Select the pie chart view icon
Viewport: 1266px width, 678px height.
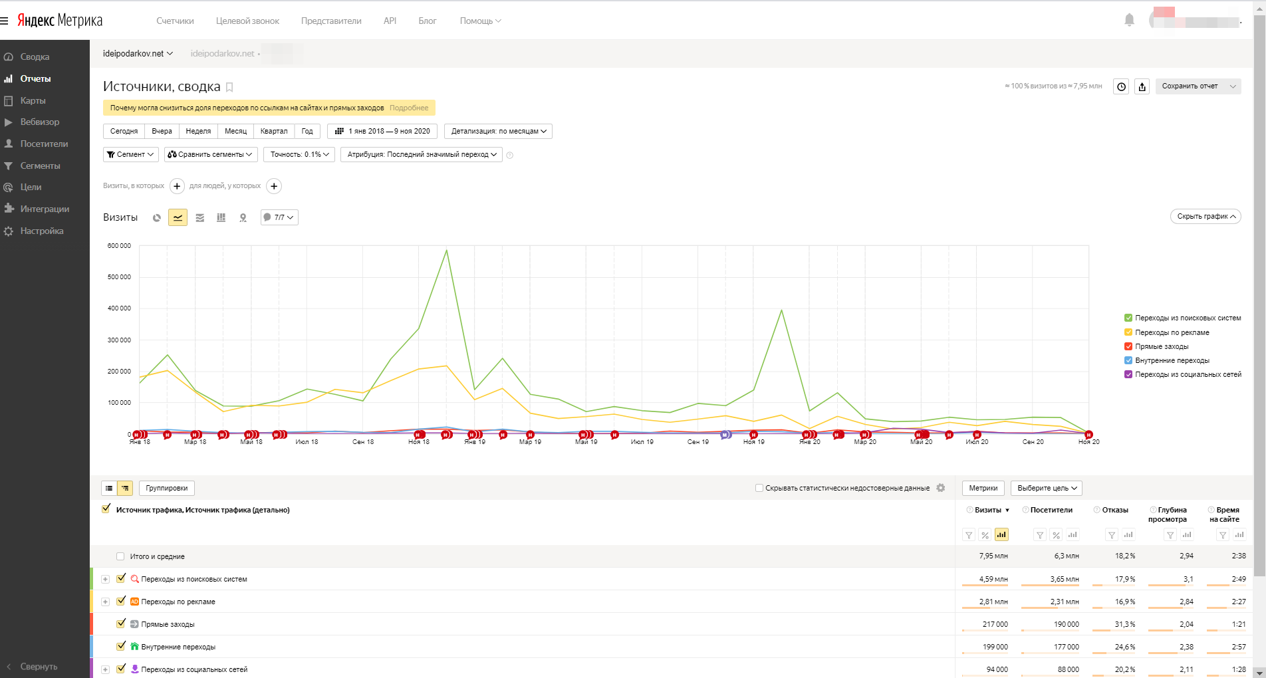pos(157,217)
